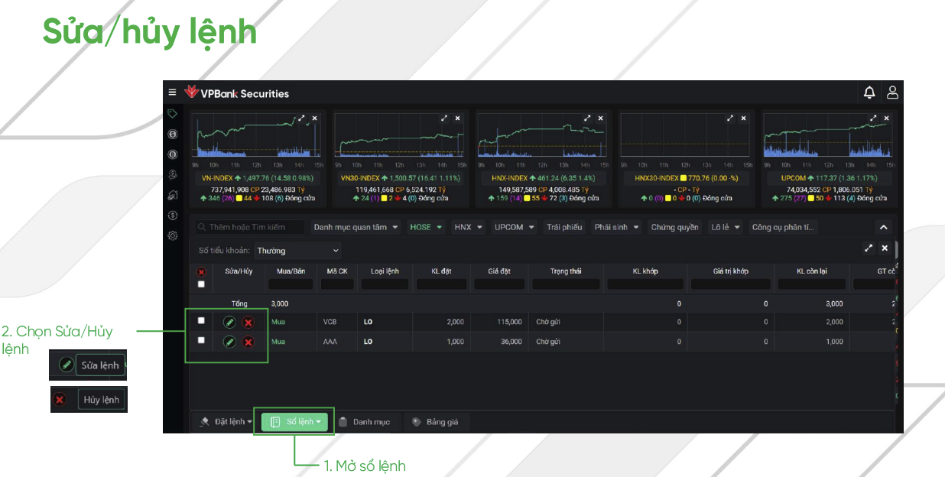Click the VN30-INDEX 1,500.57 label
The image size is (945, 477).
(x=401, y=178)
